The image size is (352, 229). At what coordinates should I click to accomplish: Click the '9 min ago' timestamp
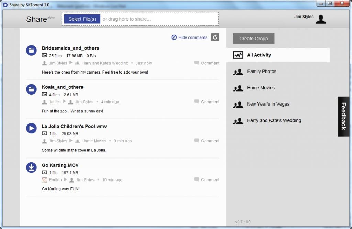pyautogui.click(x=123, y=141)
